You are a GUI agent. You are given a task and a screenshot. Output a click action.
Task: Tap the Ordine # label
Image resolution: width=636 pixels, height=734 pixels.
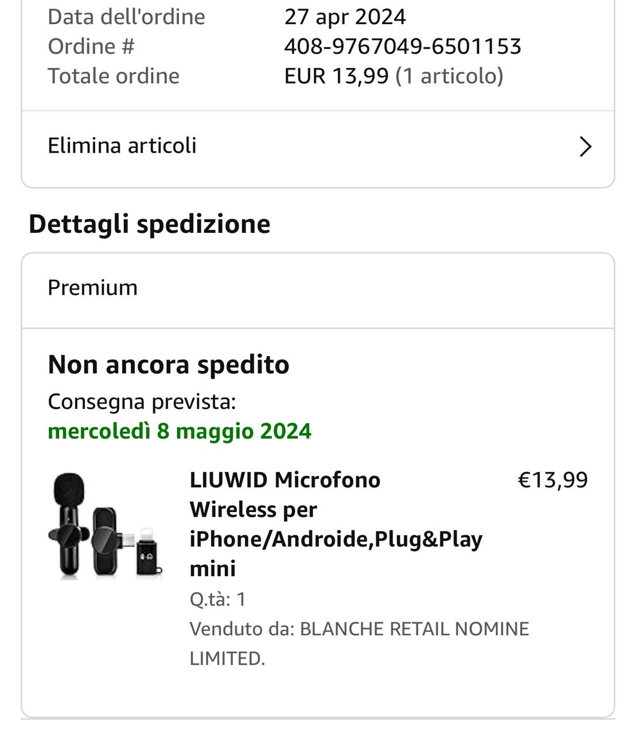(91, 46)
